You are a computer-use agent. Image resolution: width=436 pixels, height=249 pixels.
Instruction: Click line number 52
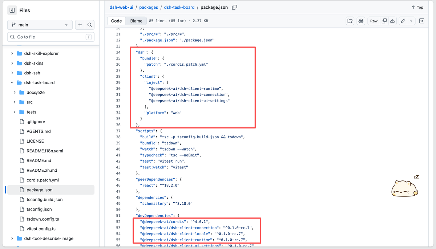(118, 222)
